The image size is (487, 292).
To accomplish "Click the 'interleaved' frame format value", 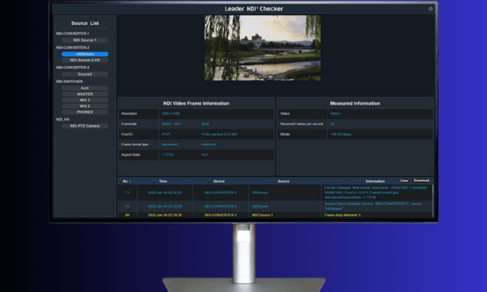I will [x=169, y=144].
